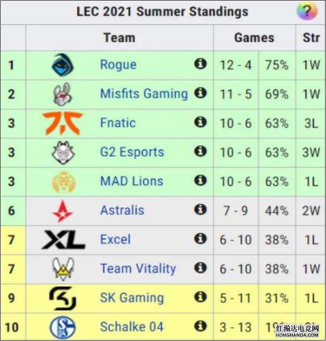Viewport: 326px width, 341px height.
Task: Open info icon next to Rogue
Action: 200,64
